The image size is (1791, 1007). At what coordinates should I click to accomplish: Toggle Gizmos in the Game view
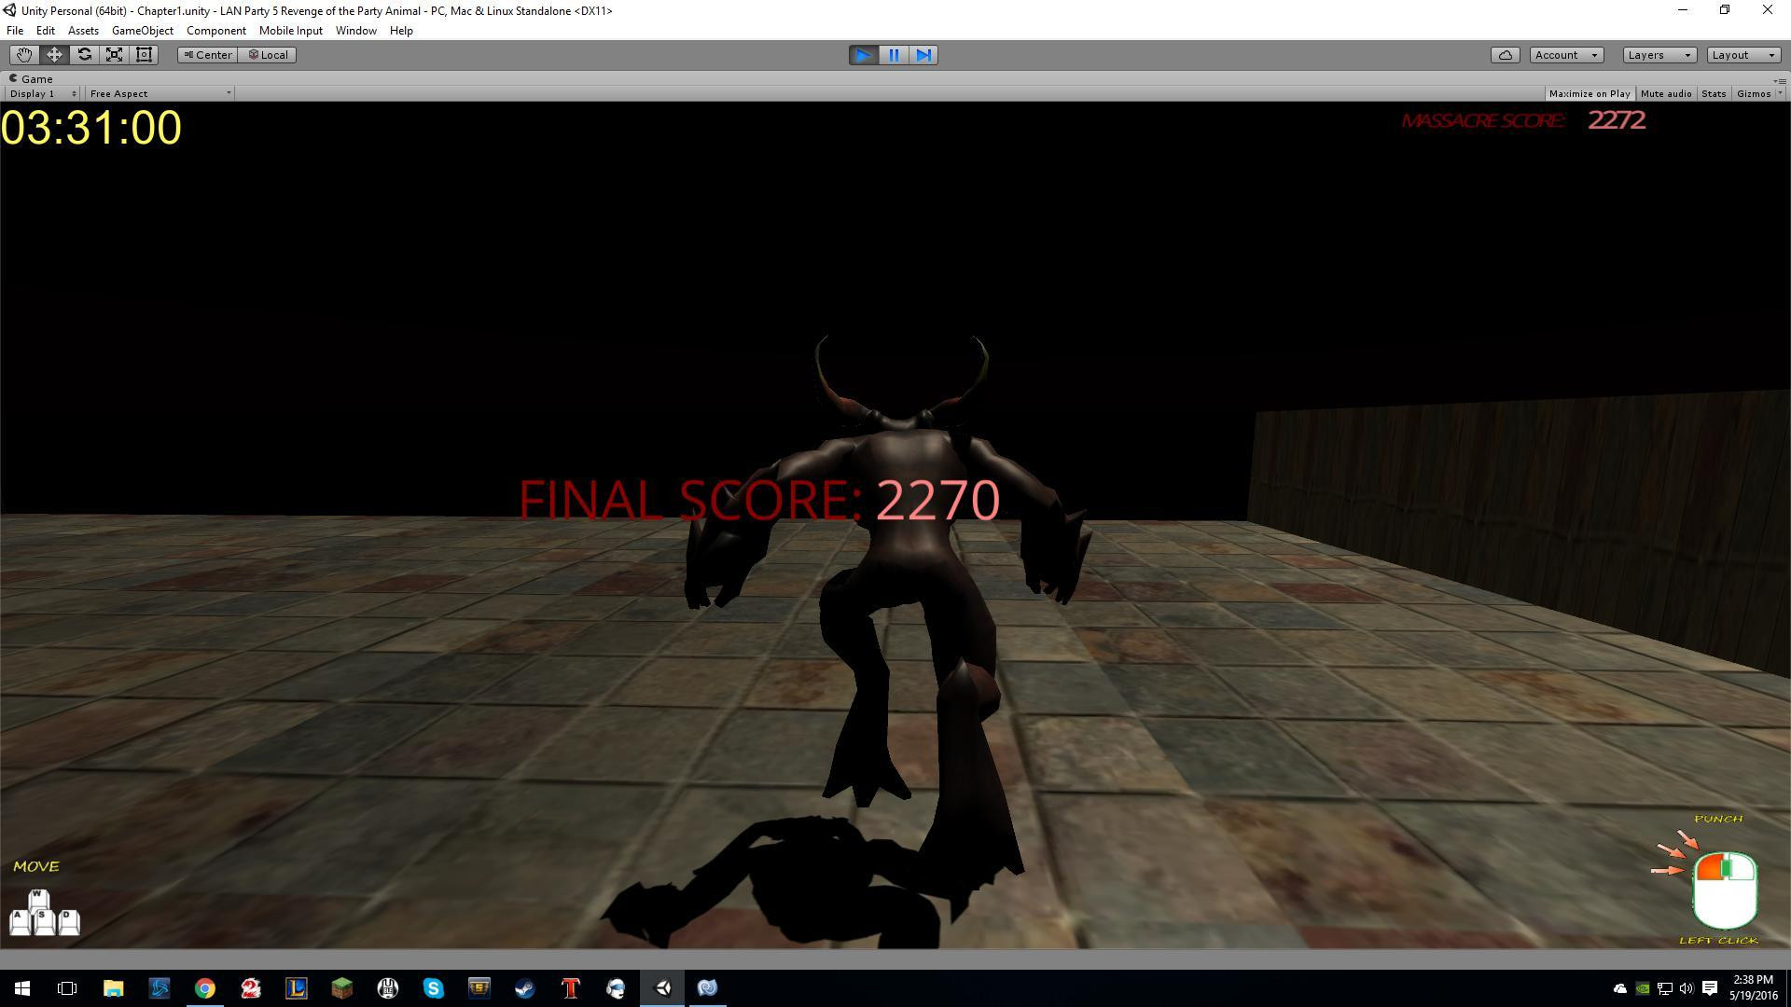[x=1754, y=93]
